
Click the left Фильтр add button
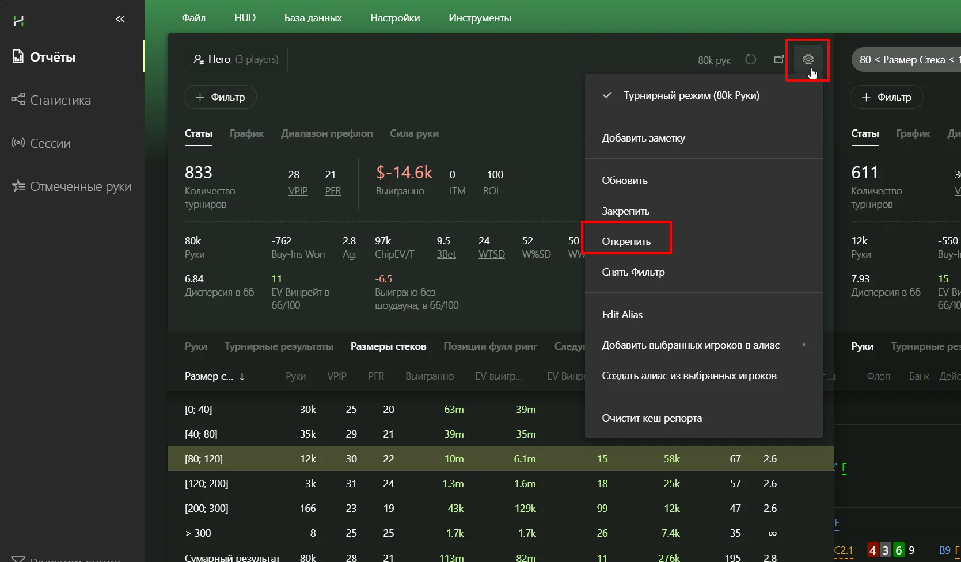click(x=220, y=97)
